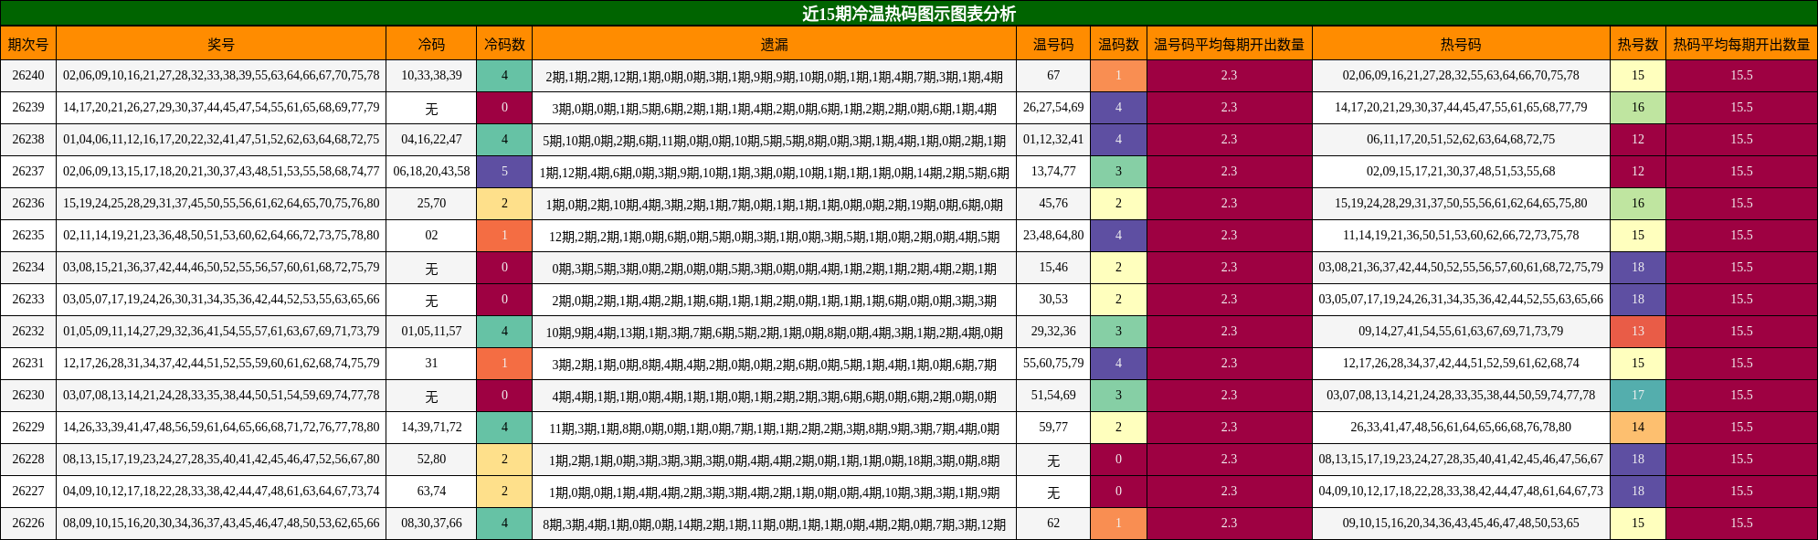Image resolution: width=1818 pixels, height=540 pixels.
Task: Click period number 26233
Action: pyautogui.click(x=28, y=300)
